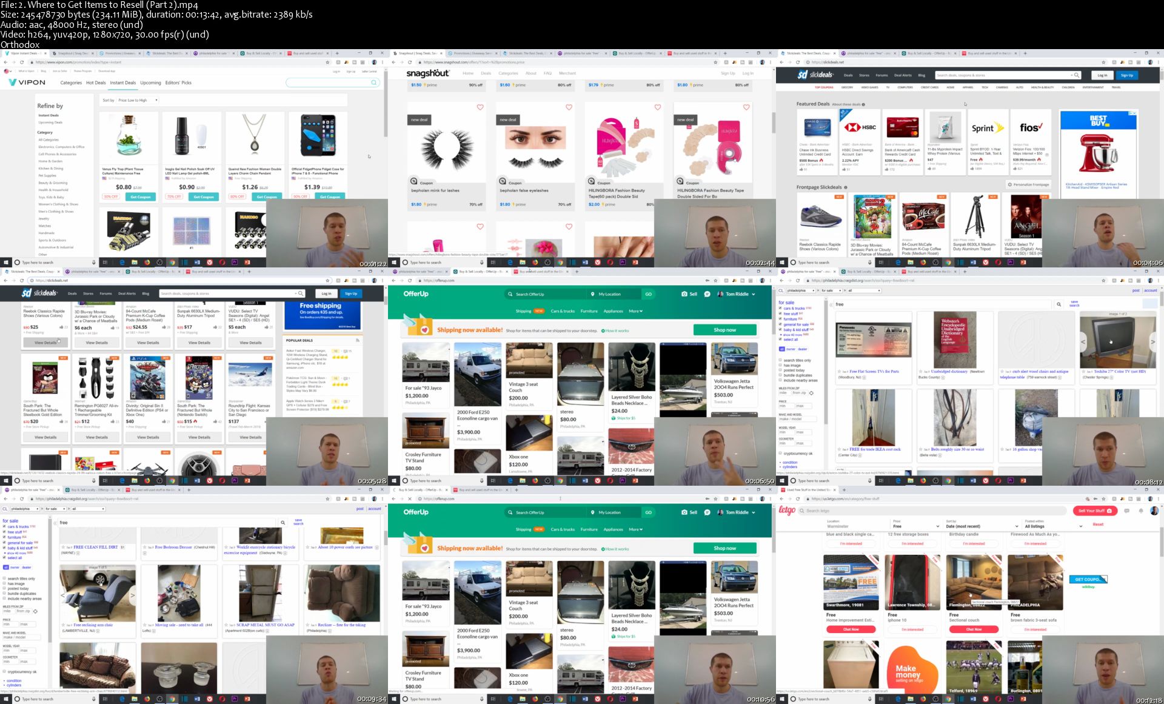The width and height of the screenshot is (1164, 704).
Task: Toggle the furniture checkbox in the 00:08:12 frame
Action: (780, 319)
